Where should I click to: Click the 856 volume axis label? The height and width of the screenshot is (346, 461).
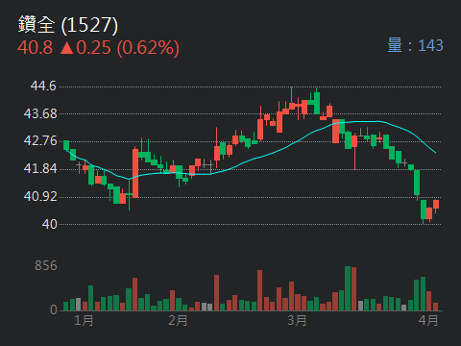46,265
